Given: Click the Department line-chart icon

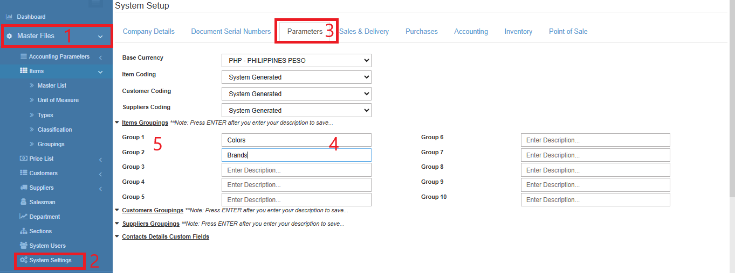Looking at the screenshot, I should [23, 217].
